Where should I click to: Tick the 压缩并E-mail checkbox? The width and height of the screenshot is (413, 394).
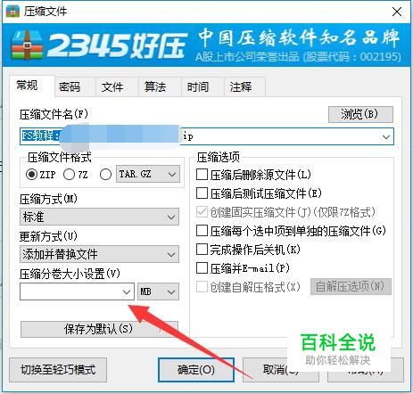click(202, 268)
